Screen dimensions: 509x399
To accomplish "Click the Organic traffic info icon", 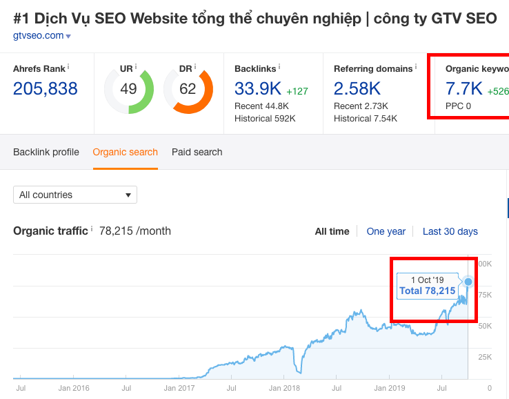I will pyautogui.click(x=92, y=228).
